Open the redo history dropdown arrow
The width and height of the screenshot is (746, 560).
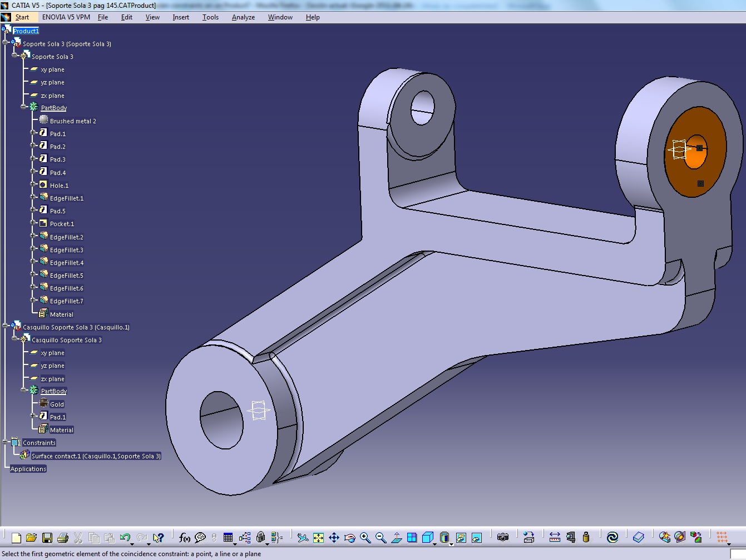[x=149, y=544]
